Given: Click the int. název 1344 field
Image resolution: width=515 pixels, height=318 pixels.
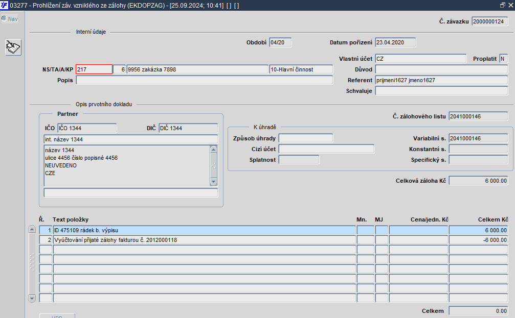Looking at the screenshot, I should (x=131, y=139).
